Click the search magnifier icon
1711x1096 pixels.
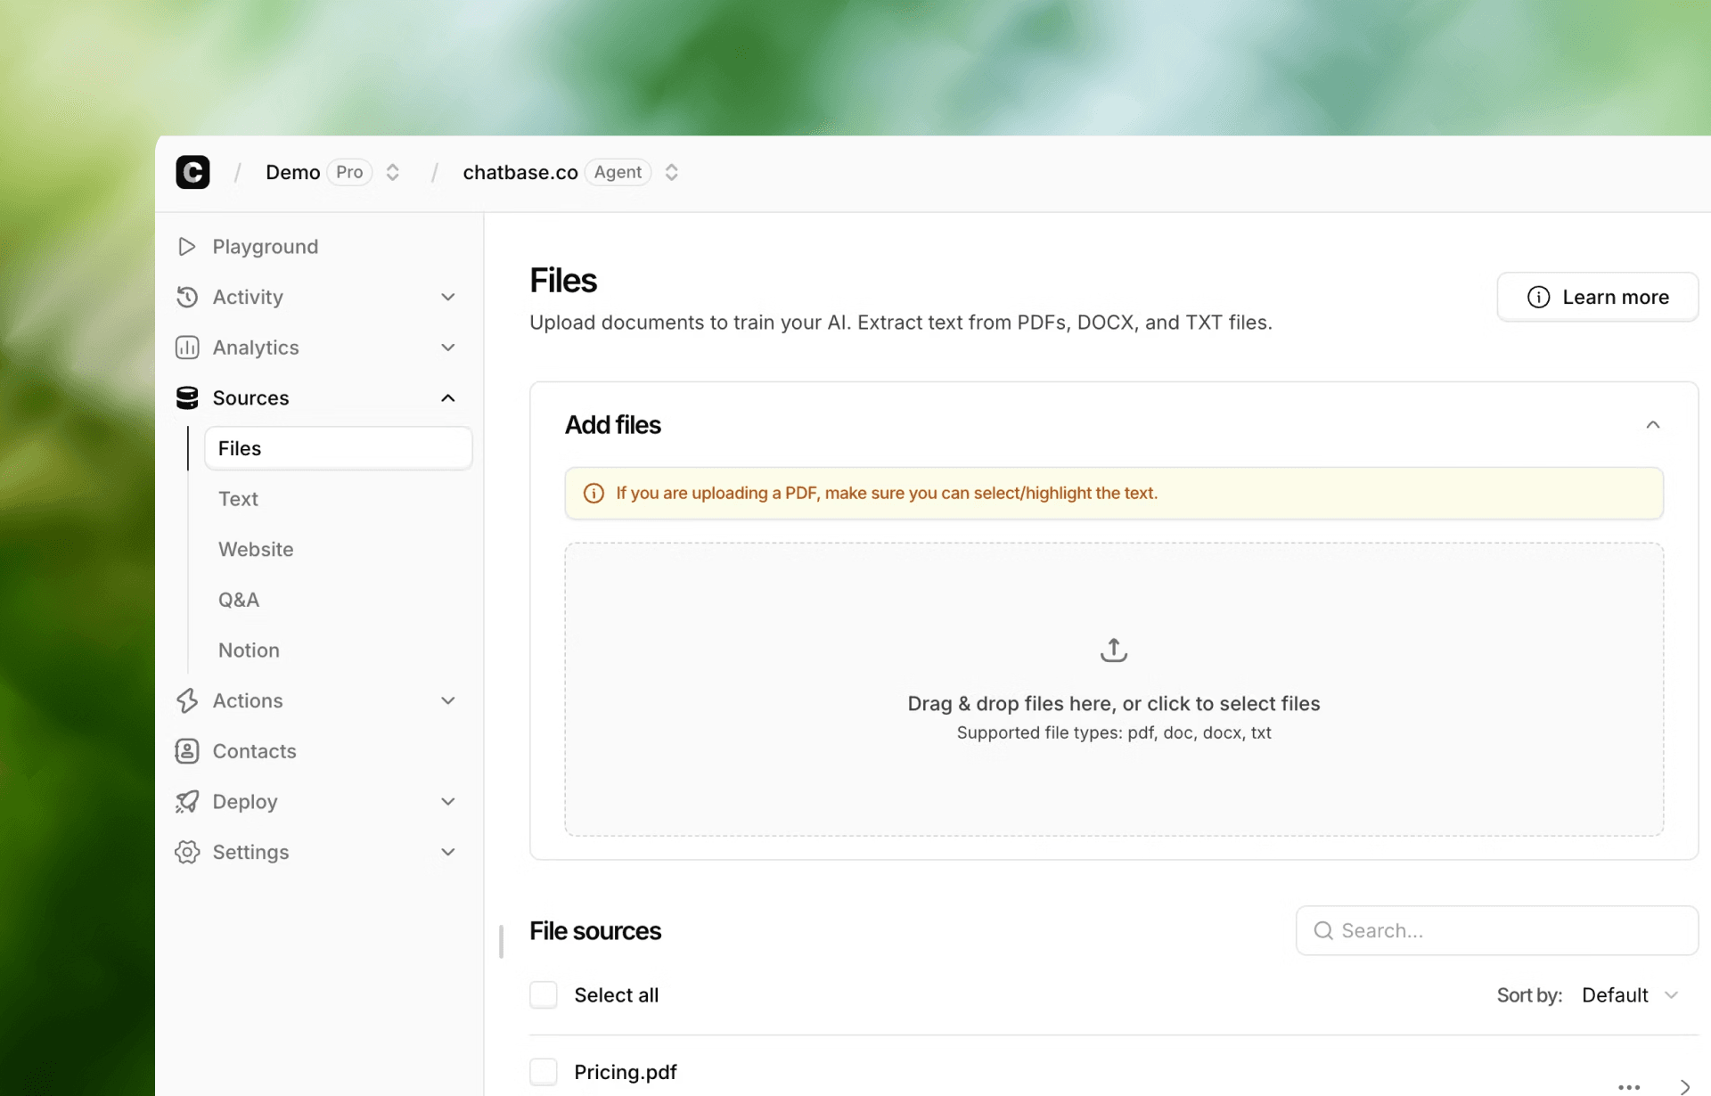1323,930
